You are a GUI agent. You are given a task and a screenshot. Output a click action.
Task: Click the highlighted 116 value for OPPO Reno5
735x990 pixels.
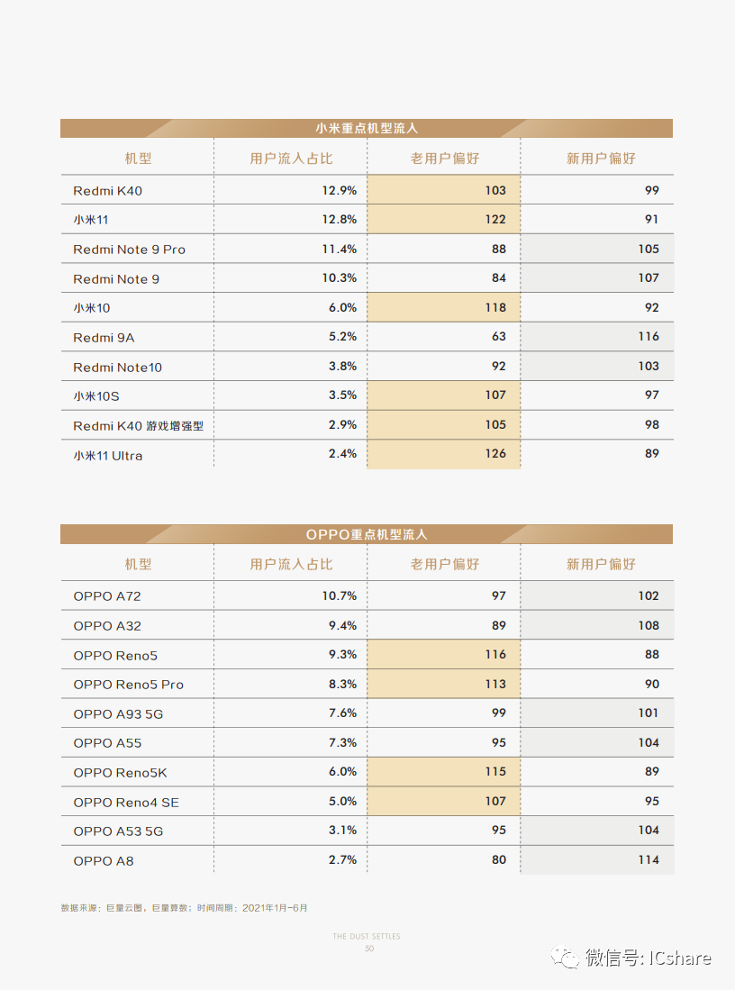click(x=495, y=654)
